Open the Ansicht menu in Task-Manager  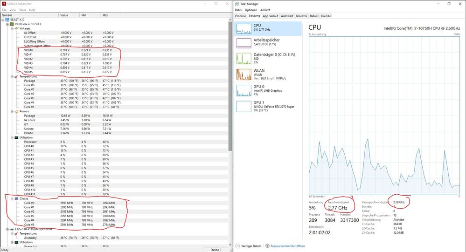(x=265, y=10)
